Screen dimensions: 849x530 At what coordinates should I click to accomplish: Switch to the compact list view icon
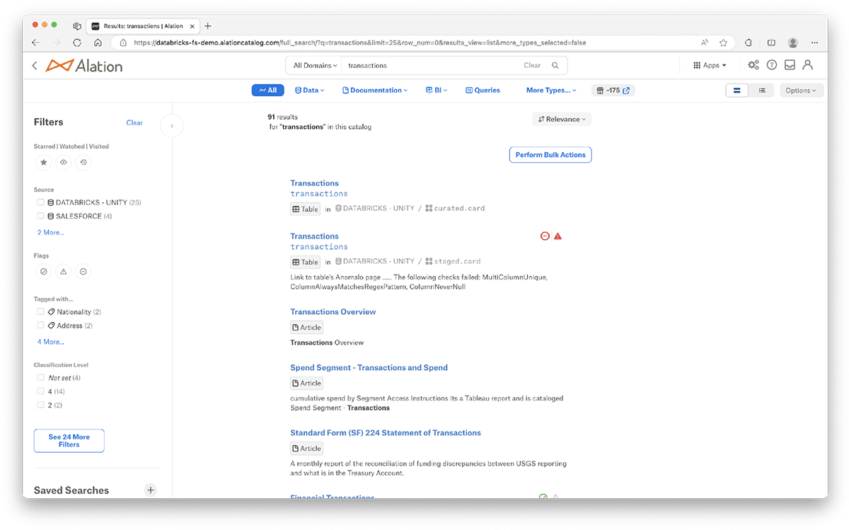[x=762, y=91]
